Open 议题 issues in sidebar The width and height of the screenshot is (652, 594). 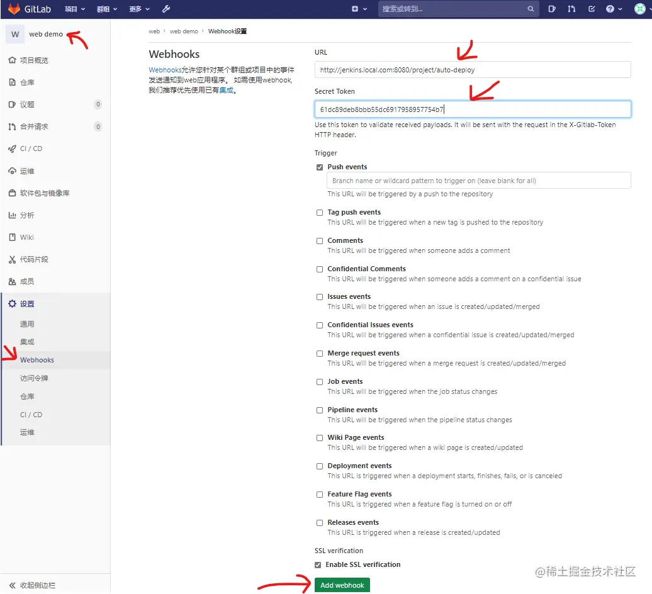[x=27, y=104]
